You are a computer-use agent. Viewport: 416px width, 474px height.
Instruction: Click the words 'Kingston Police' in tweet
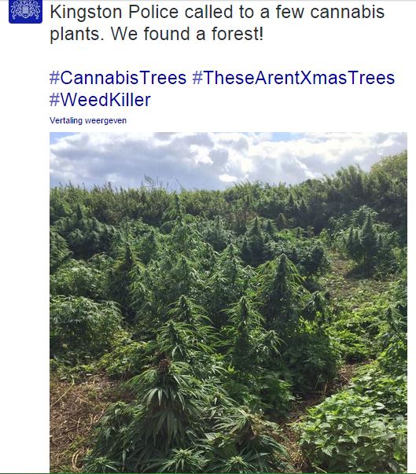click(114, 12)
